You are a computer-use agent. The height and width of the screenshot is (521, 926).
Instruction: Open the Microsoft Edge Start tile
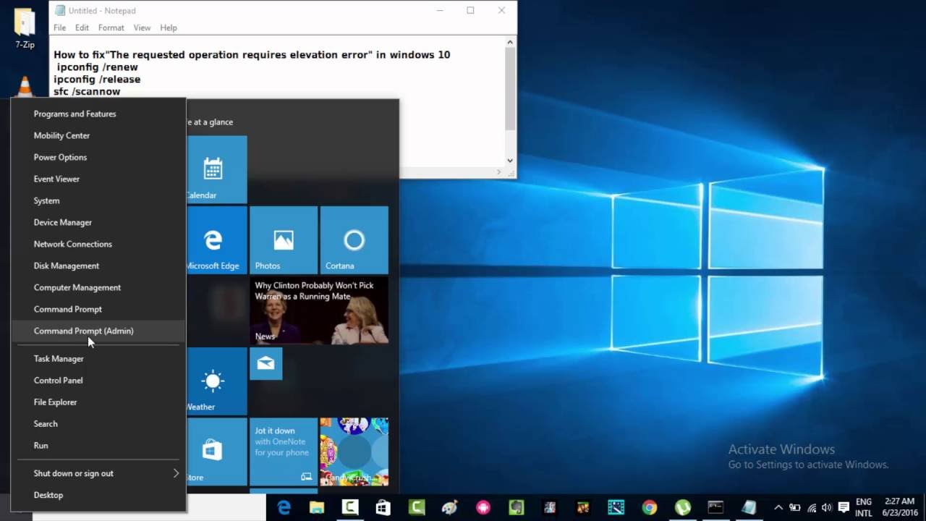coord(216,240)
